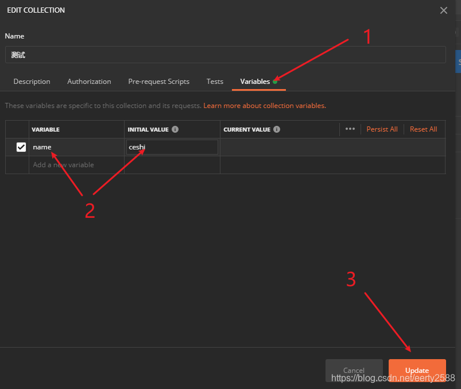Open Learn more about collection variables link
461x389 pixels.
pyautogui.click(x=265, y=106)
